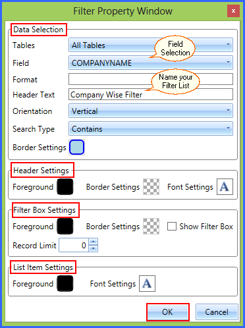Click the OK button
This screenshot has width=245, height=328.
tap(168, 312)
